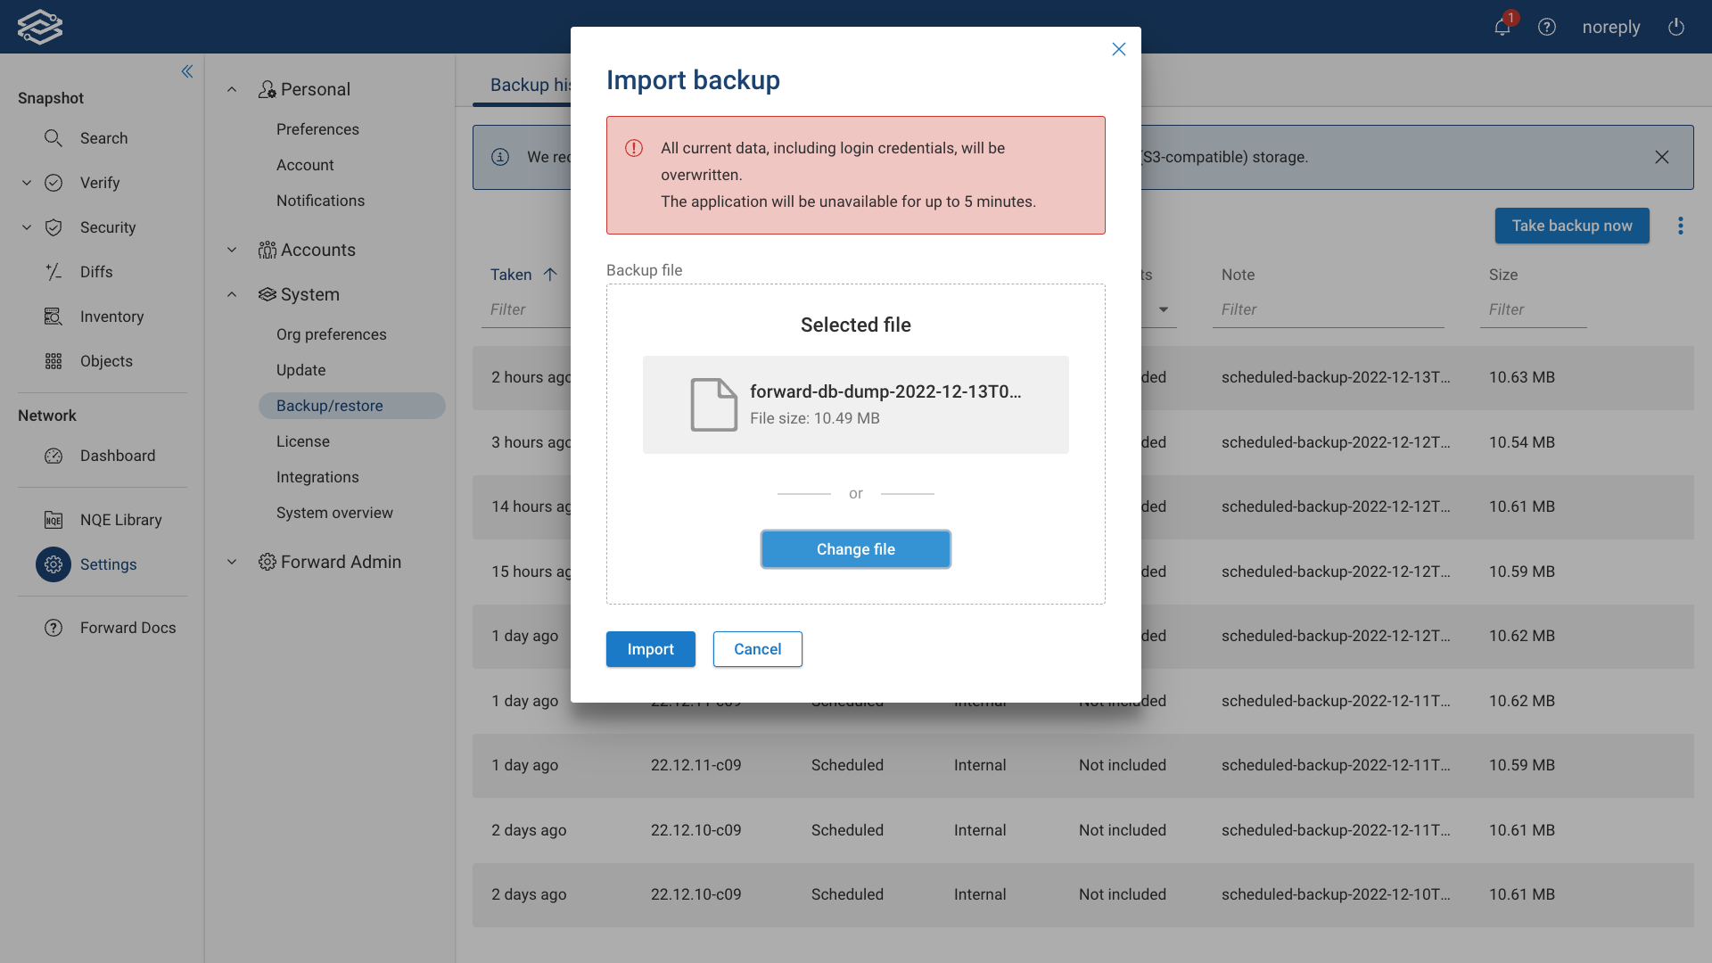
Task: Click the Forward Networks logo
Action: [x=40, y=27]
